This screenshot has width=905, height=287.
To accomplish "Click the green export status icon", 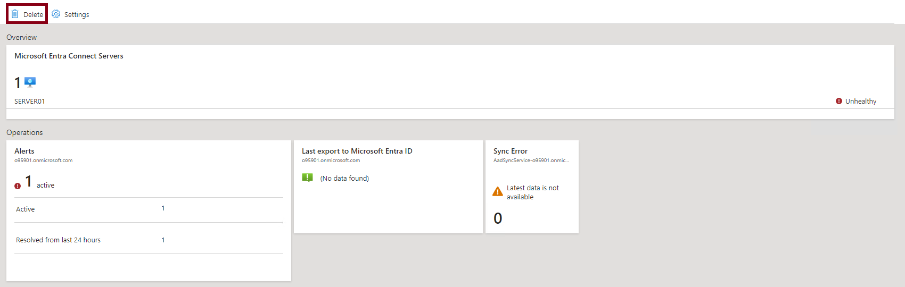I will (x=307, y=178).
